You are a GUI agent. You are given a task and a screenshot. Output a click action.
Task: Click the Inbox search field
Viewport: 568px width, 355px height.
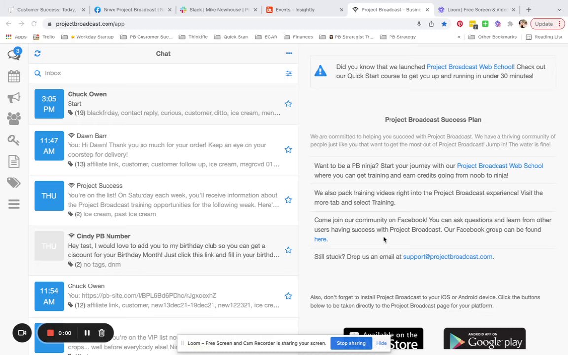coord(163,73)
